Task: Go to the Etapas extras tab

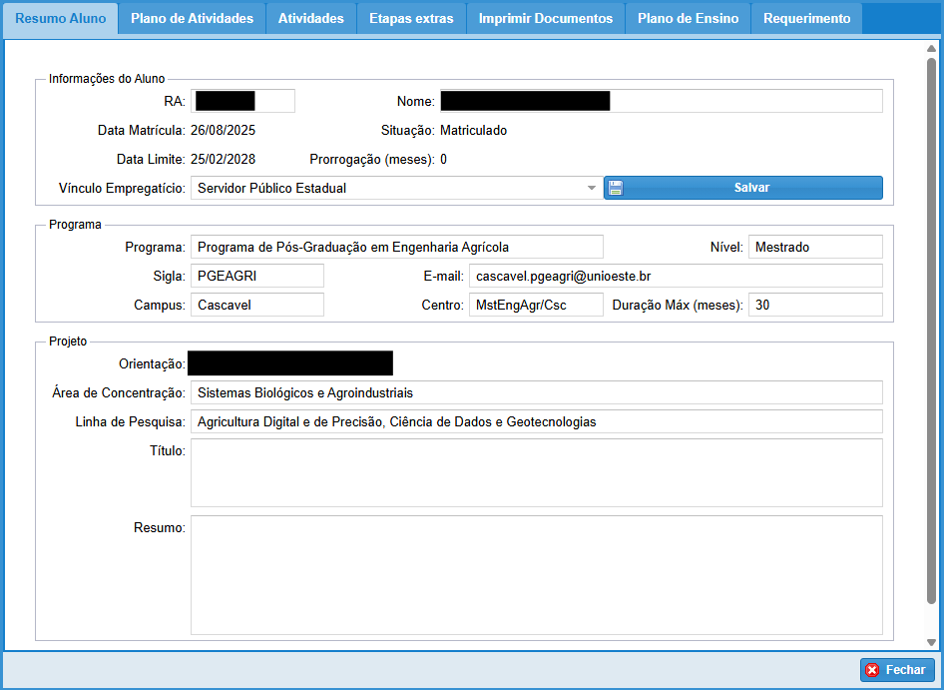Action: click(x=411, y=19)
